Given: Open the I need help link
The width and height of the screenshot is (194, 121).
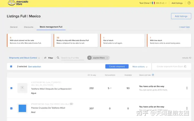Looking at the screenshot, I should pos(184,27).
